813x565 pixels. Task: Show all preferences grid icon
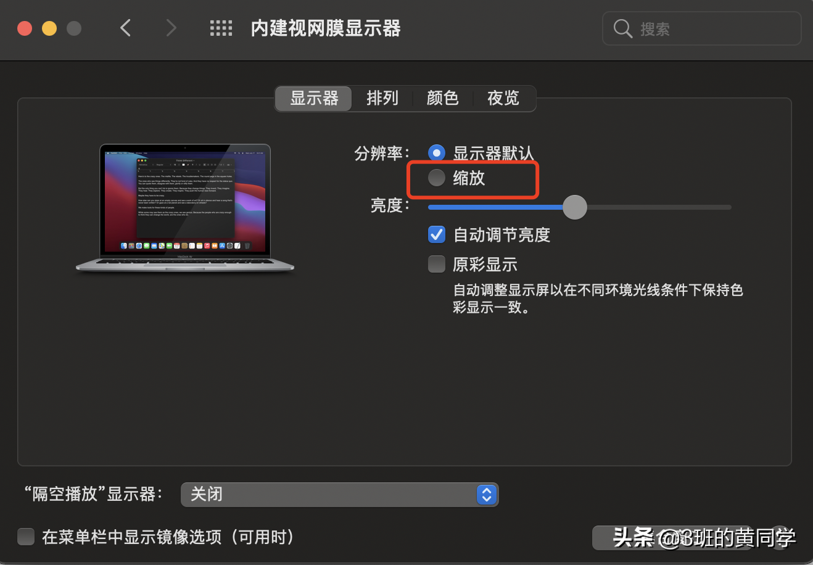[x=221, y=28]
